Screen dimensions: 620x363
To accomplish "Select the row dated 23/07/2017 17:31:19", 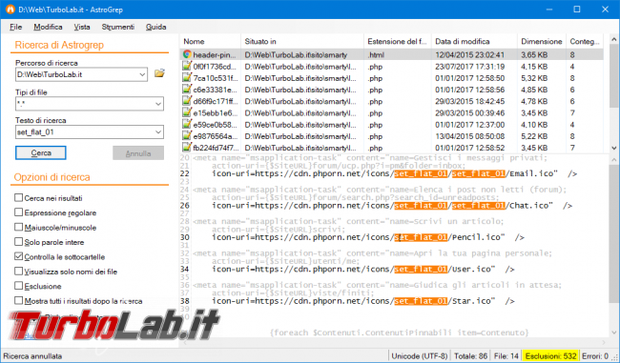I will tap(392, 67).
